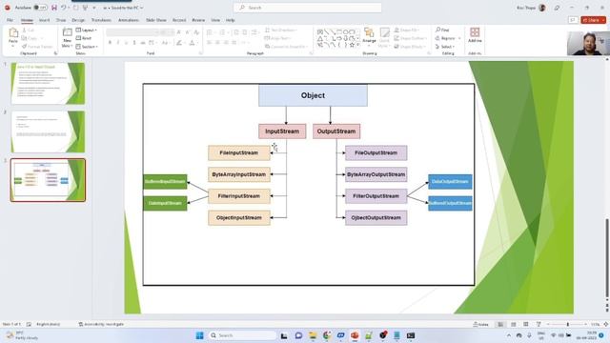Image resolution: width=610 pixels, height=343 pixels.
Task: Expand the Shape Effects dropdown
Action: point(409,47)
